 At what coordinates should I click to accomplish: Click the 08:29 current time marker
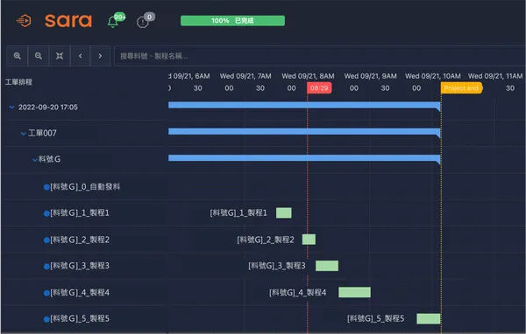[x=319, y=88]
